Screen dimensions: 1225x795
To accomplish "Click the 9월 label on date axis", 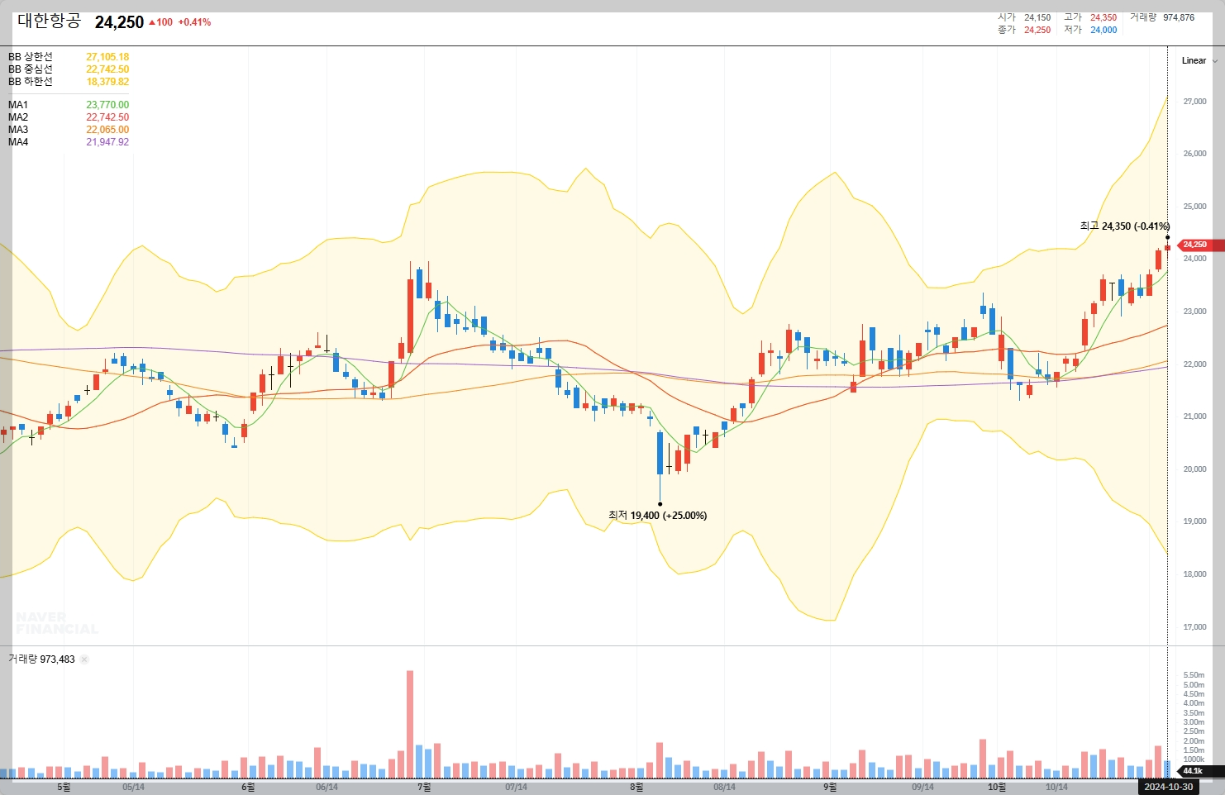I will (x=830, y=787).
